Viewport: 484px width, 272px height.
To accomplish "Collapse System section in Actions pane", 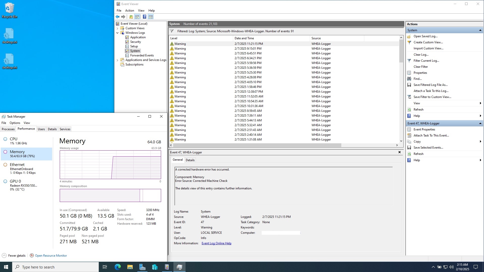I will [480, 30].
